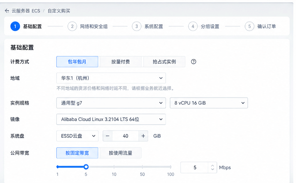Open the 通用型 g7 instance family dropdown
This screenshot has height=183, width=296.
point(111,103)
